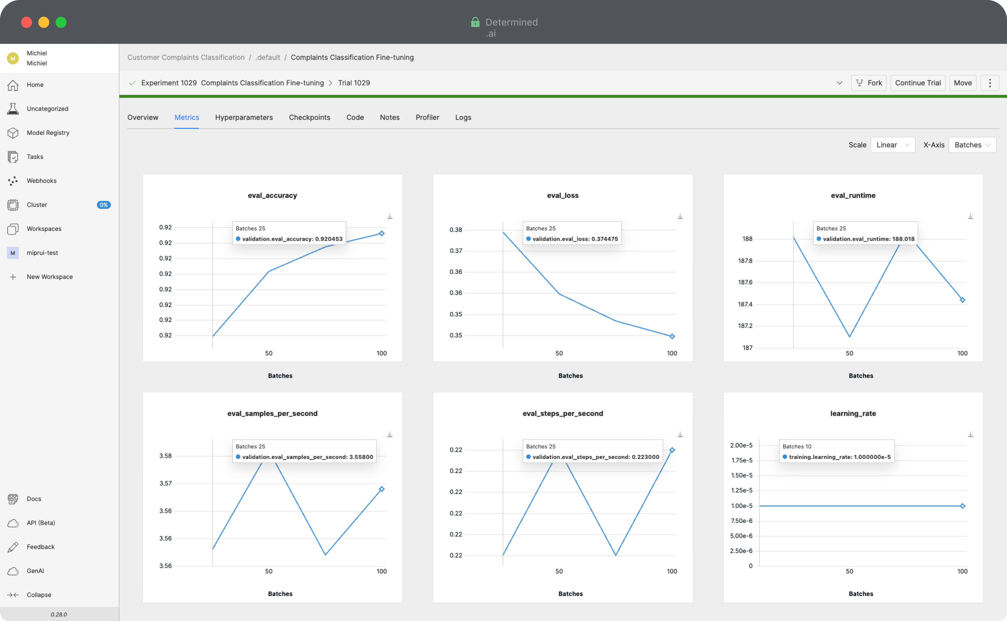Open the GenAI cloud icon

pos(13,571)
